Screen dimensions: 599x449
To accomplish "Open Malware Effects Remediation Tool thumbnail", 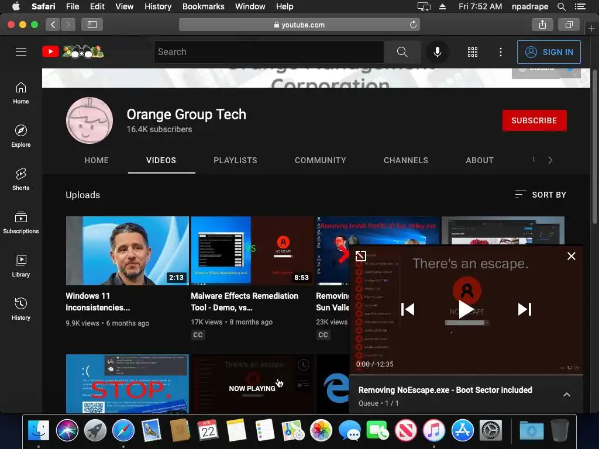I will [252, 250].
